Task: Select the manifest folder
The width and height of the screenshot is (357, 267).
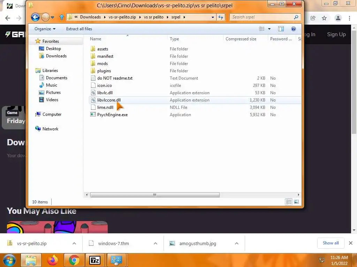Action: (105, 56)
